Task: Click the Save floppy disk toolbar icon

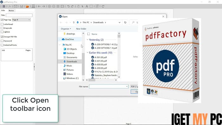Action: 22,6
